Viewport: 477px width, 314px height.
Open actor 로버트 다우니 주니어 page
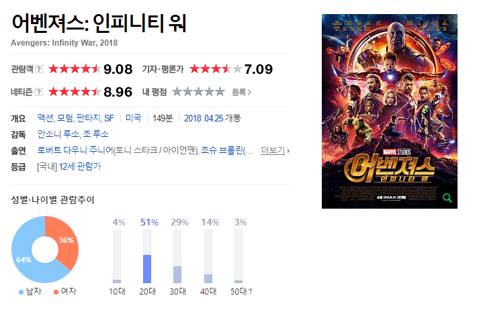coord(75,150)
